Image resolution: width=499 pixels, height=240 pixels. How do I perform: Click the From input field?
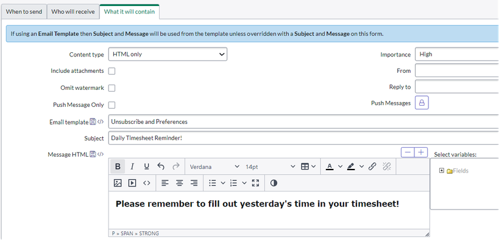(x=457, y=70)
